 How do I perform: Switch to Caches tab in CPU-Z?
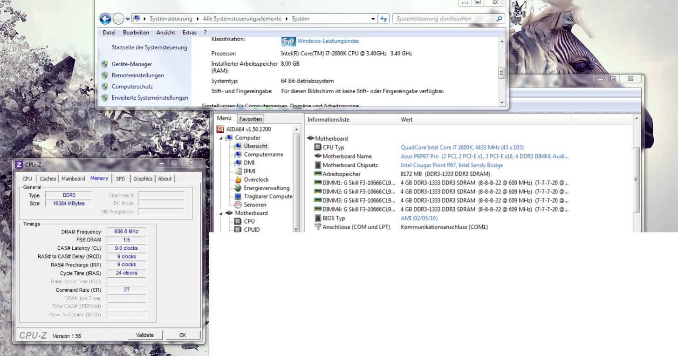(x=48, y=178)
